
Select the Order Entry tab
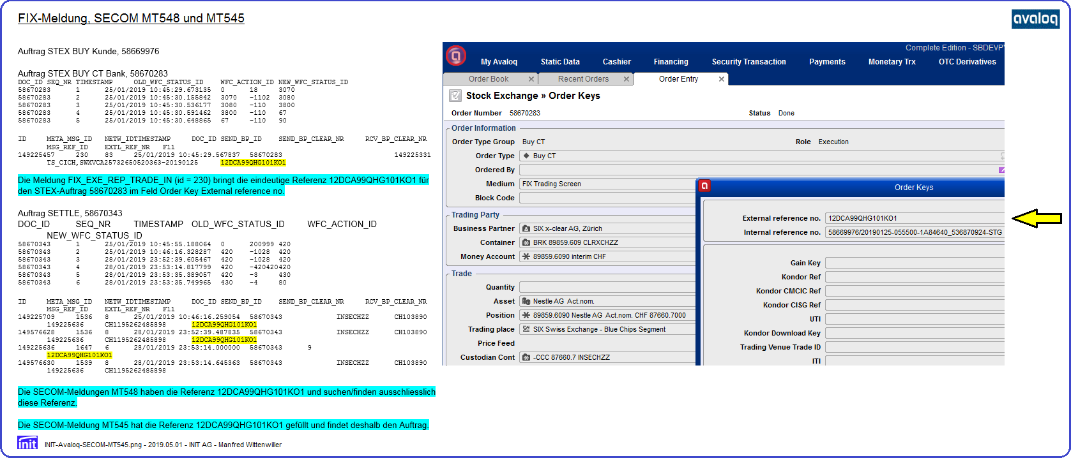pyautogui.click(x=678, y=79)
